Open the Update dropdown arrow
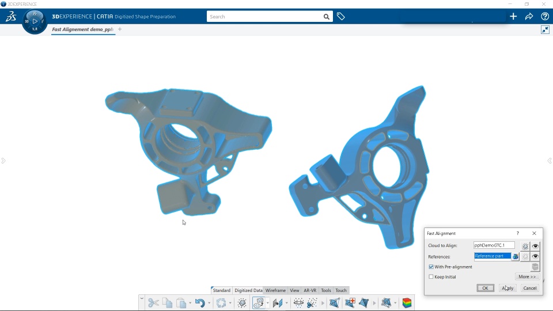 (x=230, y=303)
